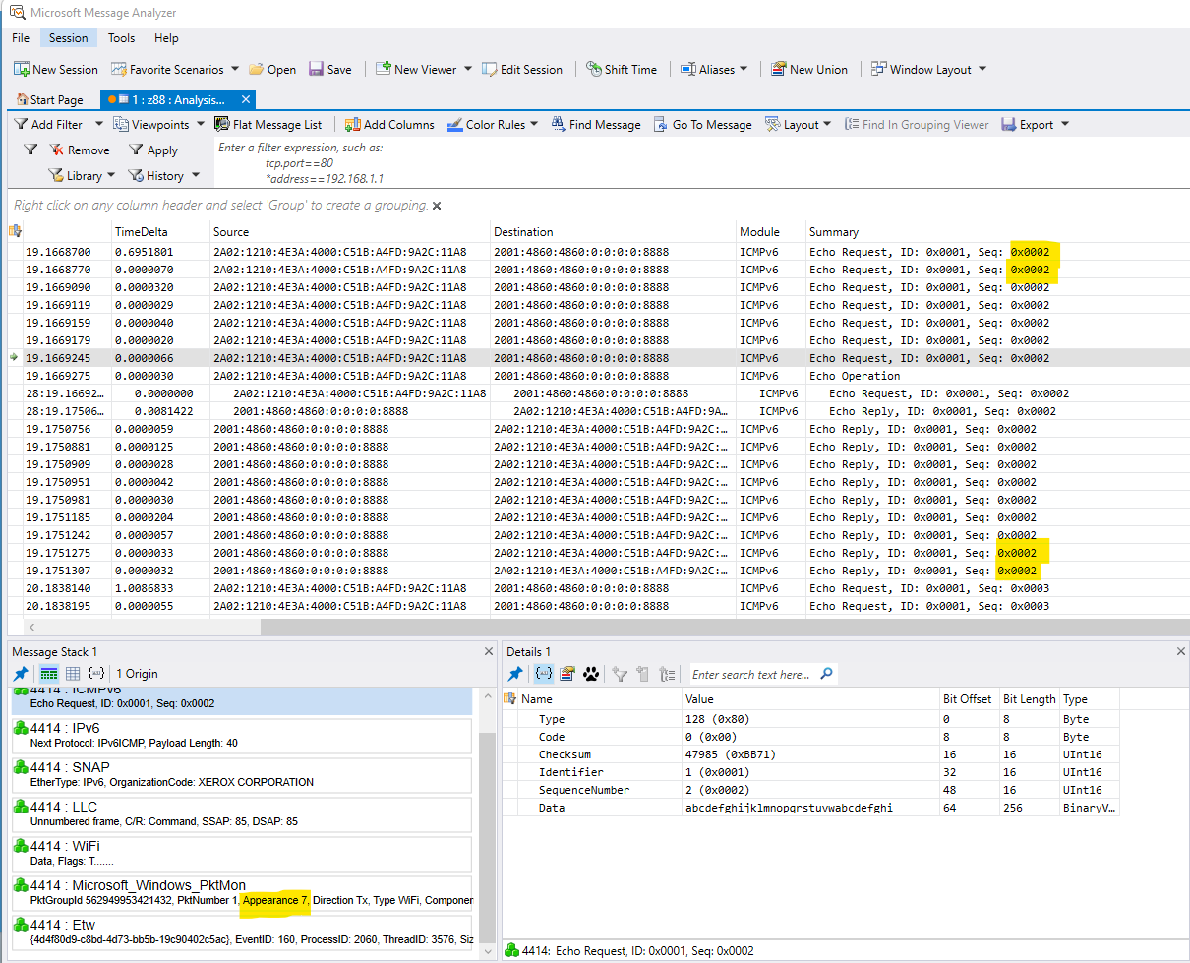Toggle Flat Message List view

click(x=268, y=125)
